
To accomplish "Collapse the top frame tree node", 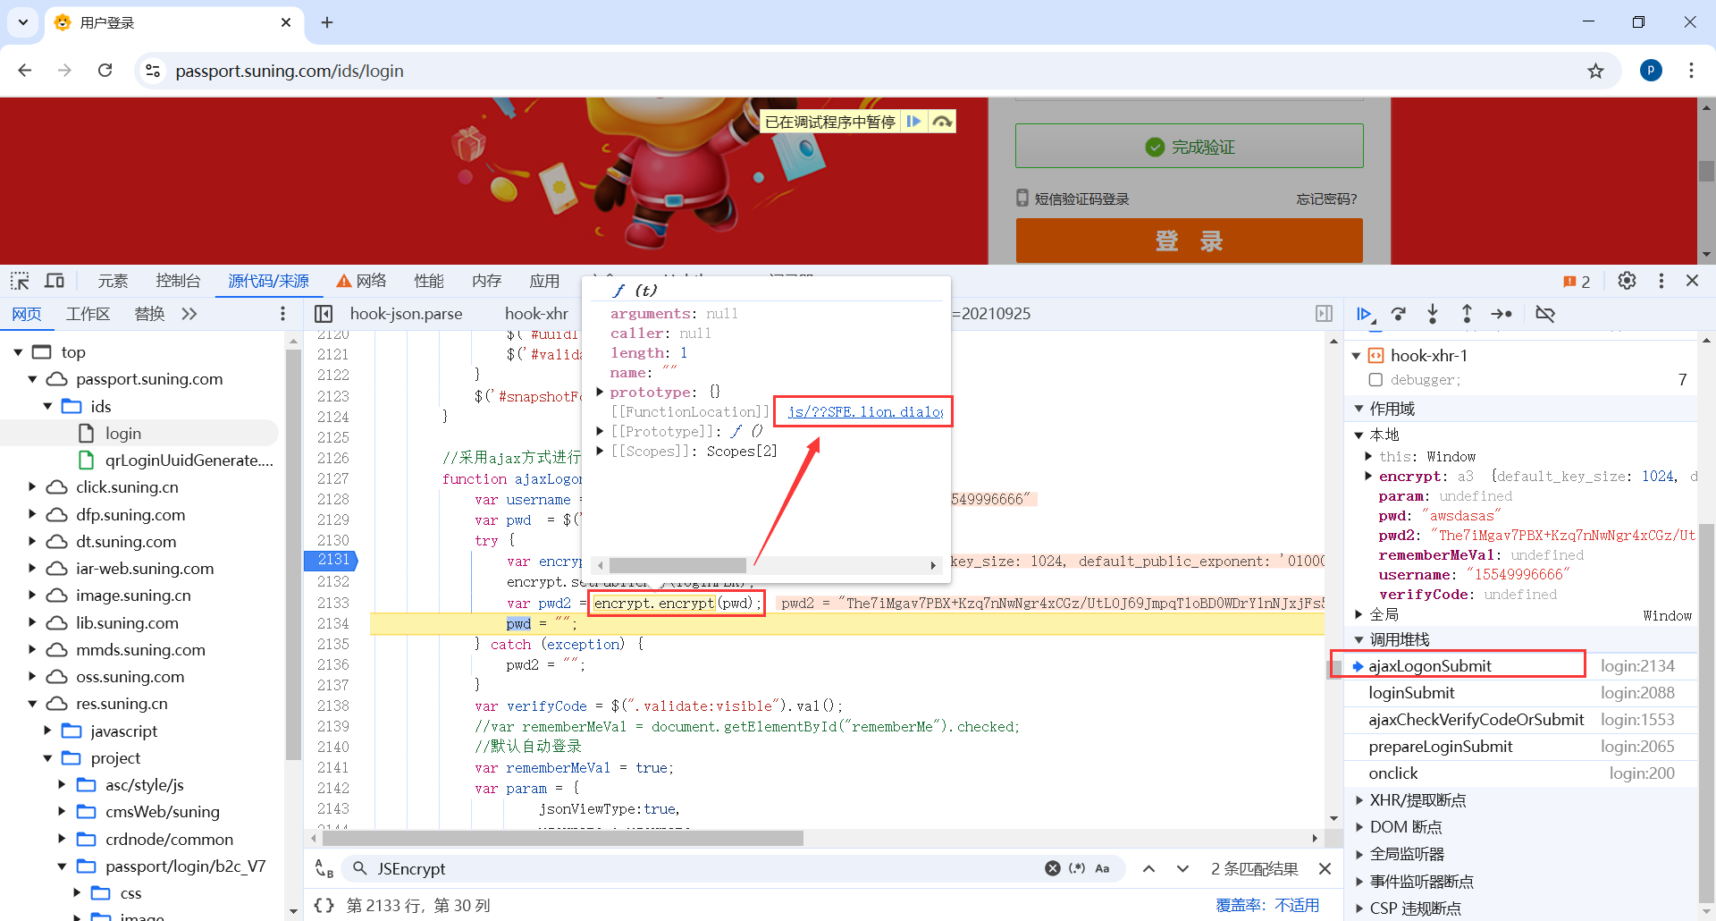I will click(18, 352).
